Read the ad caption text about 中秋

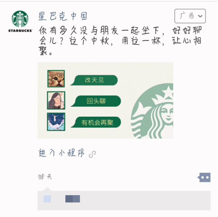click(x=120, y=41)
